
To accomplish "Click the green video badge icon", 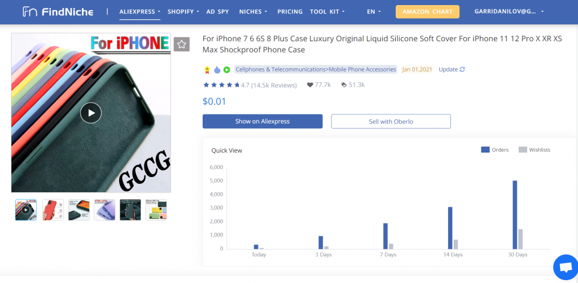I will (x=227, y=69).
